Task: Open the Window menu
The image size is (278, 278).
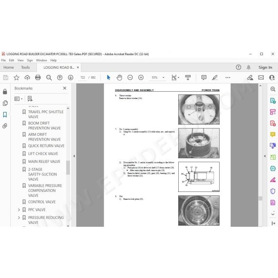Action: point(41,60)
